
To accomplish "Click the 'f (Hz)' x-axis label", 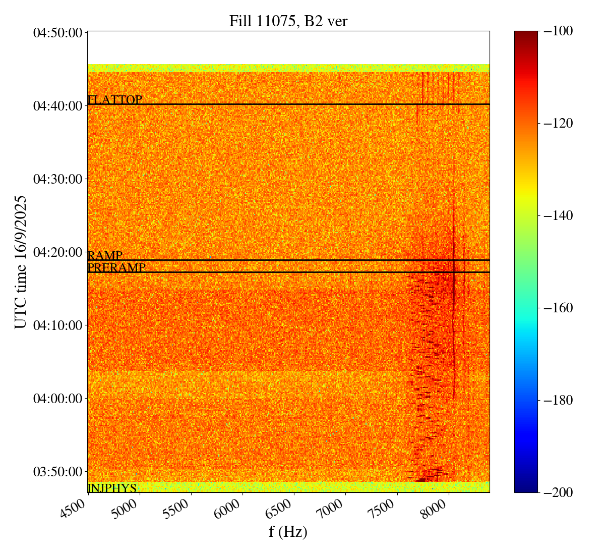I will pyautogui.click(x=288, y=531).
